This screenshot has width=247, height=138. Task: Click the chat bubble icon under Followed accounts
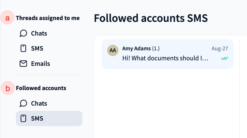[23, 103]
